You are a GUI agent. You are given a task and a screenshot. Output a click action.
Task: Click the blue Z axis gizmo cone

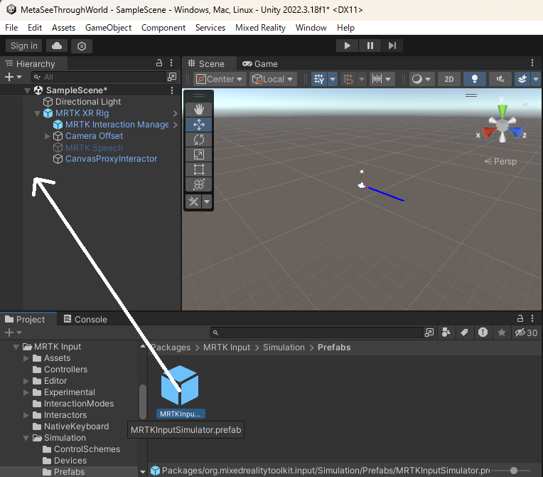pos(516,132)
